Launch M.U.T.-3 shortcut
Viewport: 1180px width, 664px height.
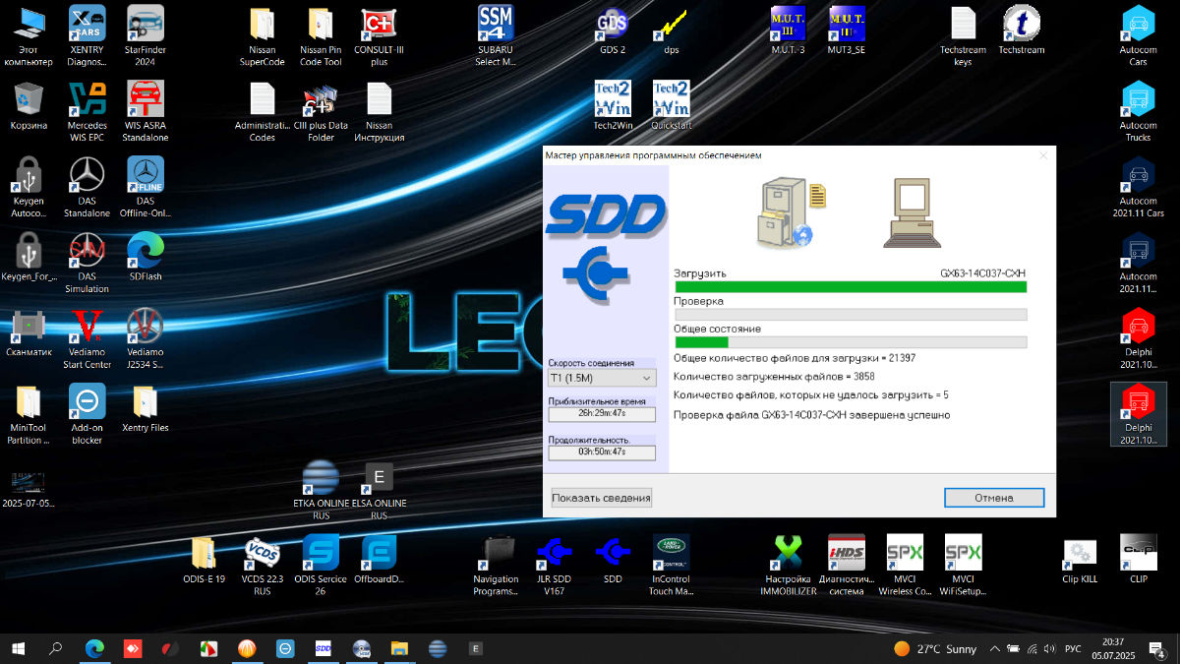coord(788,30)
